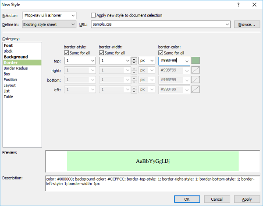The image size is (263, 206).
Task: Switch to Background category
Action: pos(15,57)
